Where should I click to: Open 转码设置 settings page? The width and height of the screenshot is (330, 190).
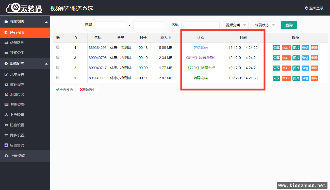click(x=25, y=85)
